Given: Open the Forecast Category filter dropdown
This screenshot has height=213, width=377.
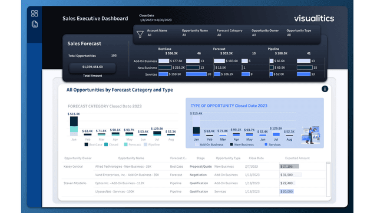Looking at the screenshot, I should [229, 33].
